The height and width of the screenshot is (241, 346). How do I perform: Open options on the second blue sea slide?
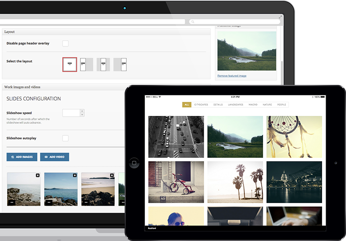point(49,203)
